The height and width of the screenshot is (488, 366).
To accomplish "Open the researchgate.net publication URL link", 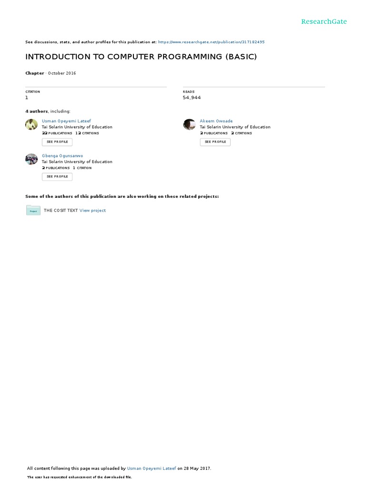I will tap(211, 42).
